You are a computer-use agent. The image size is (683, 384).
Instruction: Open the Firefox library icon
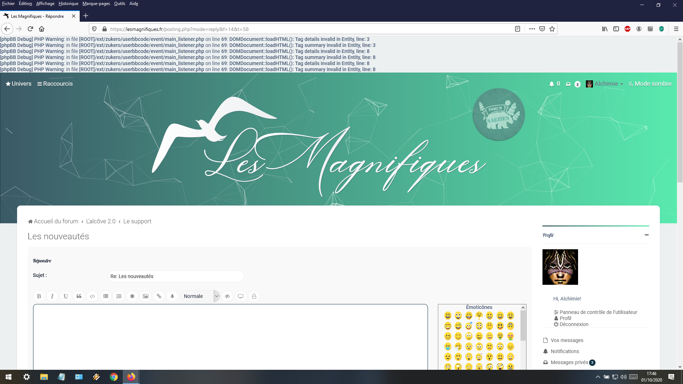(605, 29)
